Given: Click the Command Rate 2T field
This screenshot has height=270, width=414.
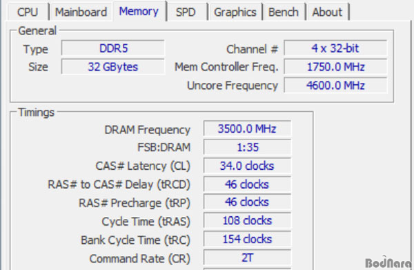Looking at the screenshot, I should point(247,258).
